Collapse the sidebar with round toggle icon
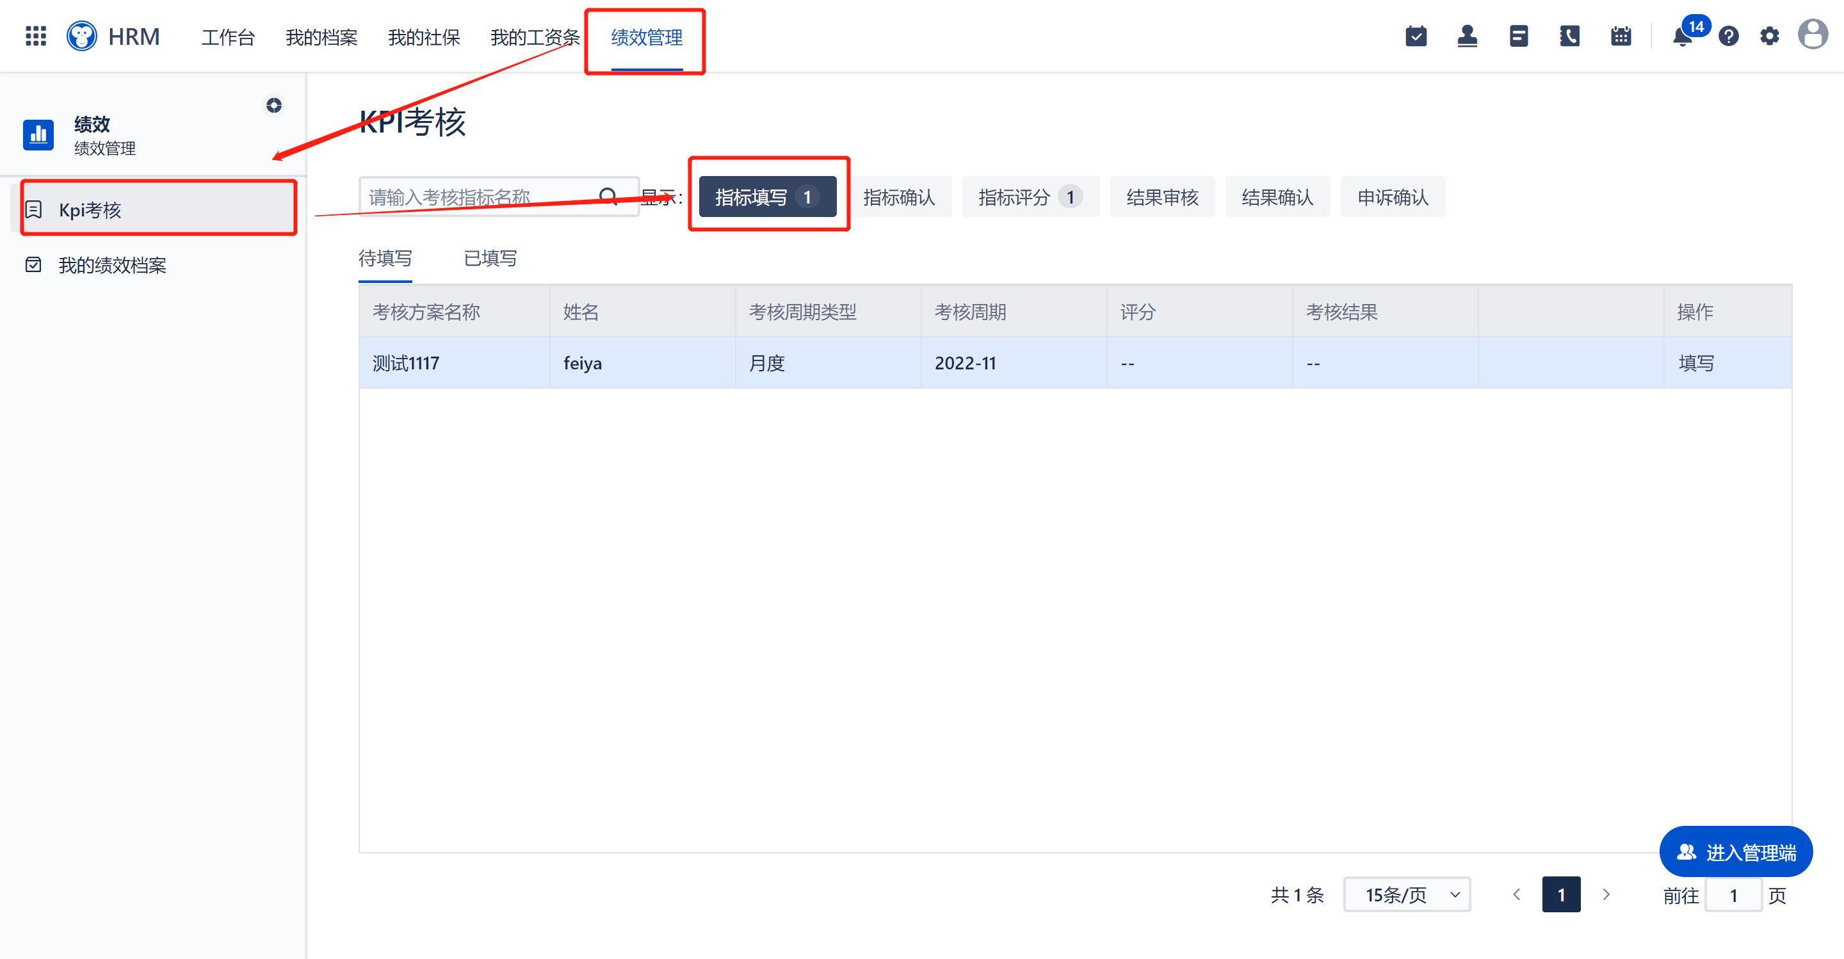Viewport: 1844px width, 959px height. tap(274, 105)
